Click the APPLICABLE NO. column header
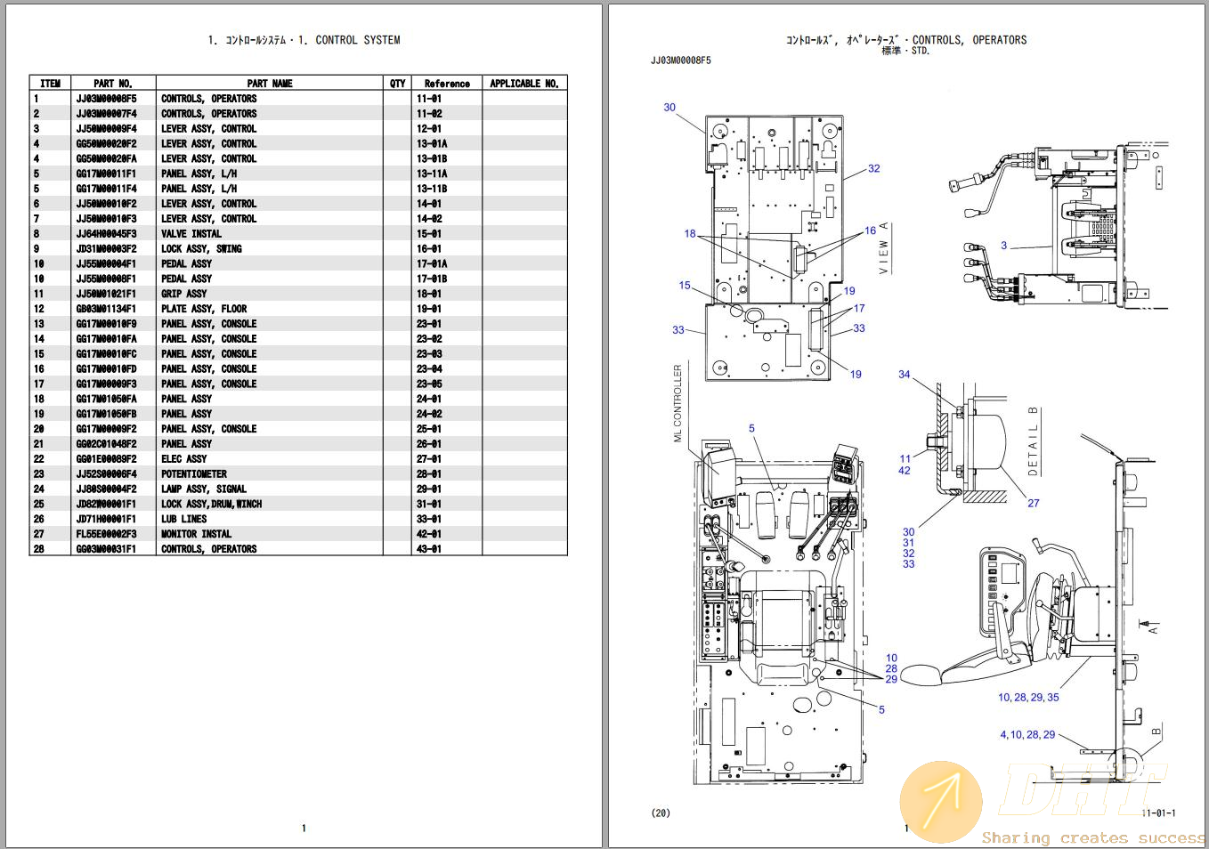 524,84
